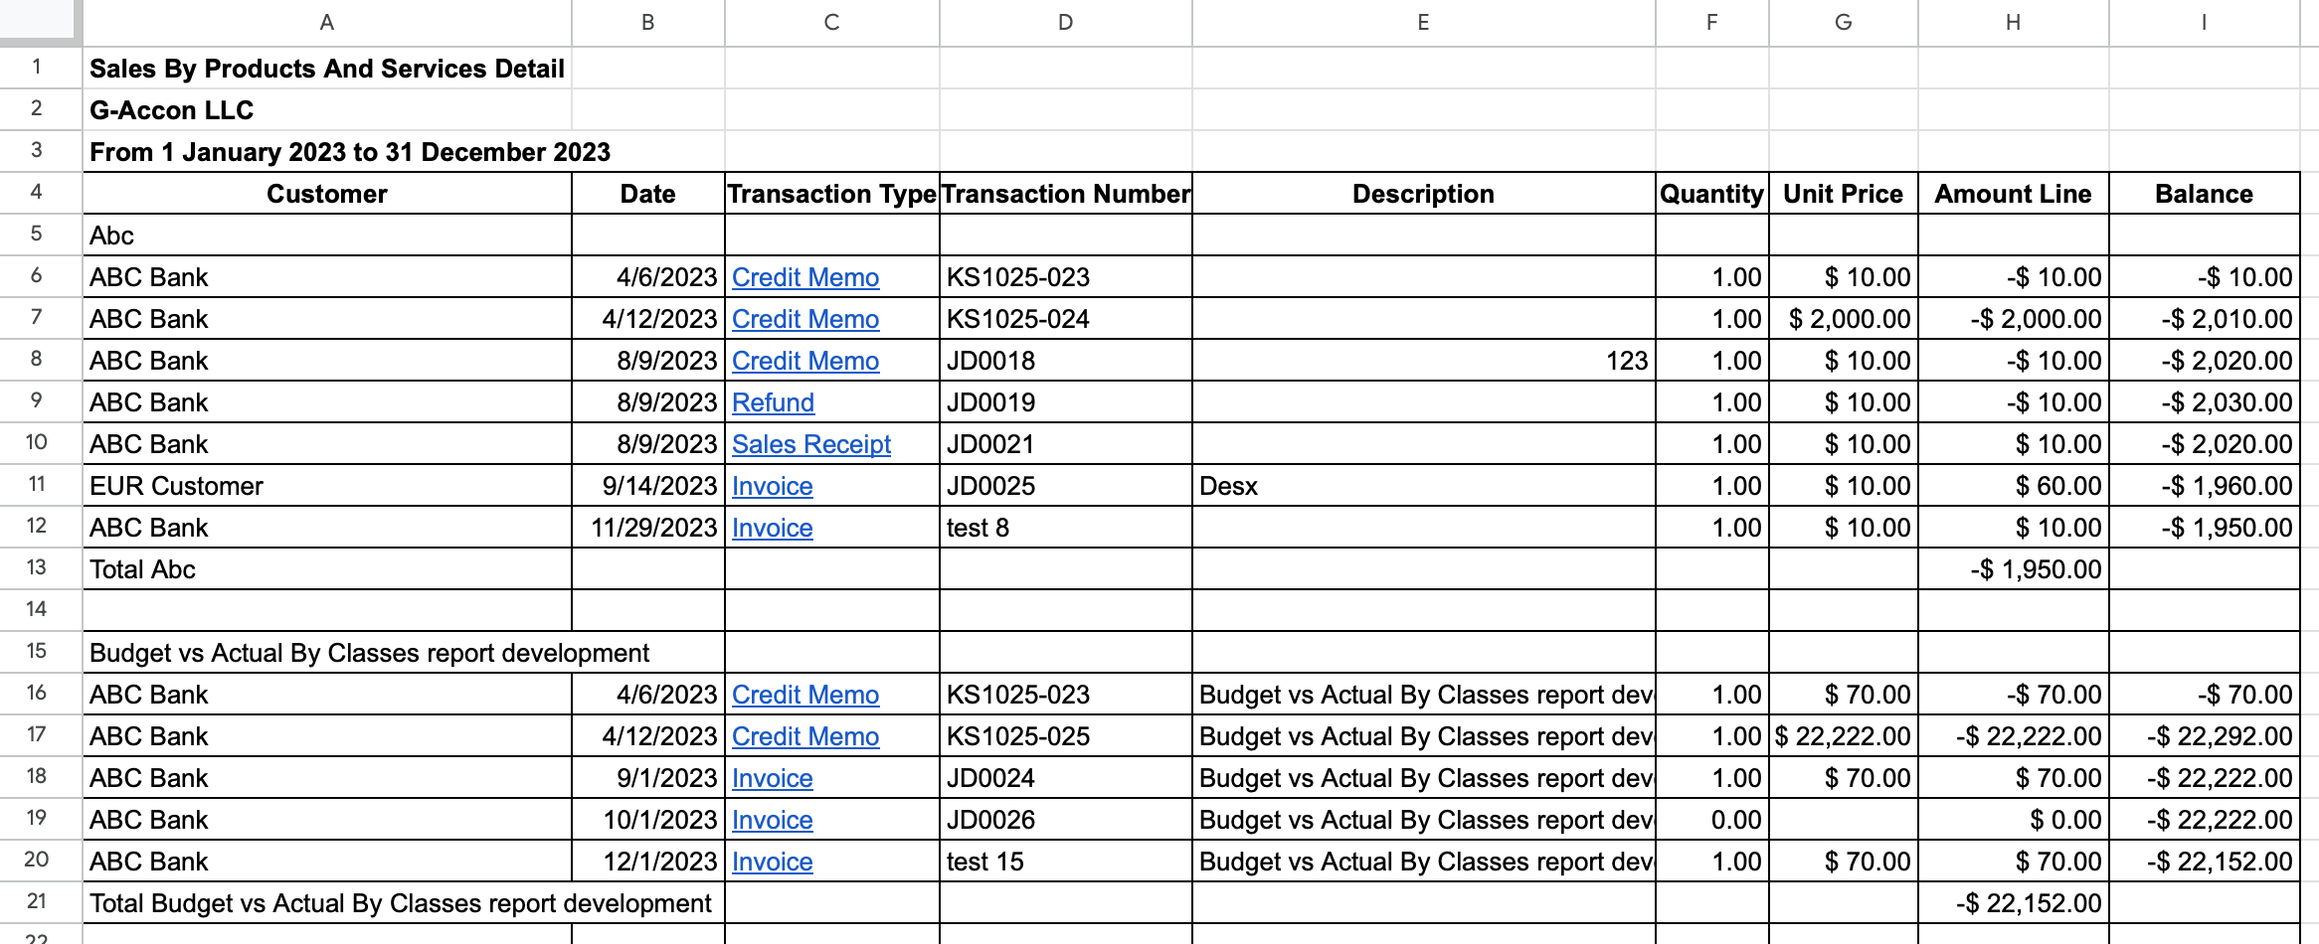Select column E header
The image size is (2319, 944).
(x=1424, y=22)
